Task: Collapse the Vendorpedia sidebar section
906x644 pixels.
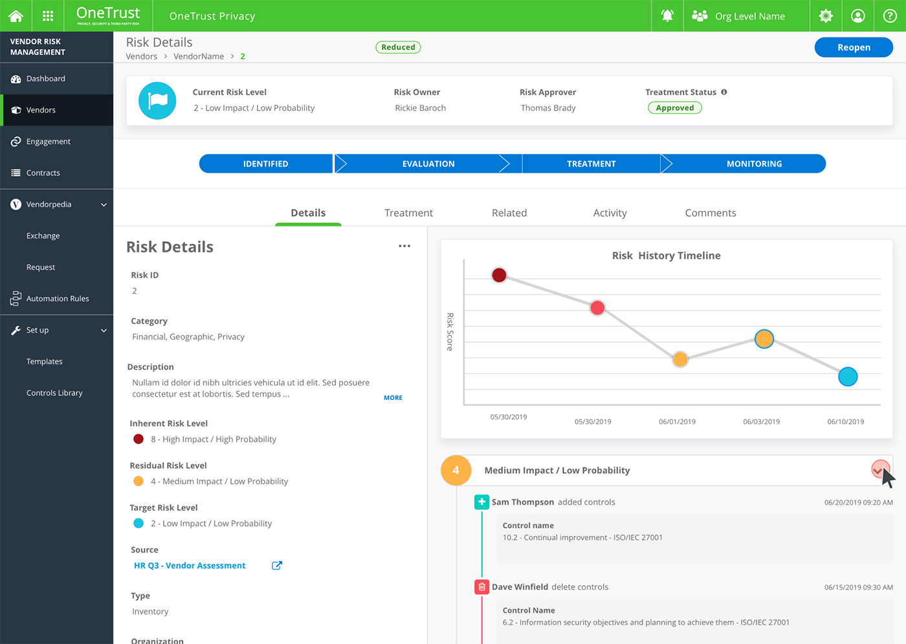Action: (x=104, y=205)
